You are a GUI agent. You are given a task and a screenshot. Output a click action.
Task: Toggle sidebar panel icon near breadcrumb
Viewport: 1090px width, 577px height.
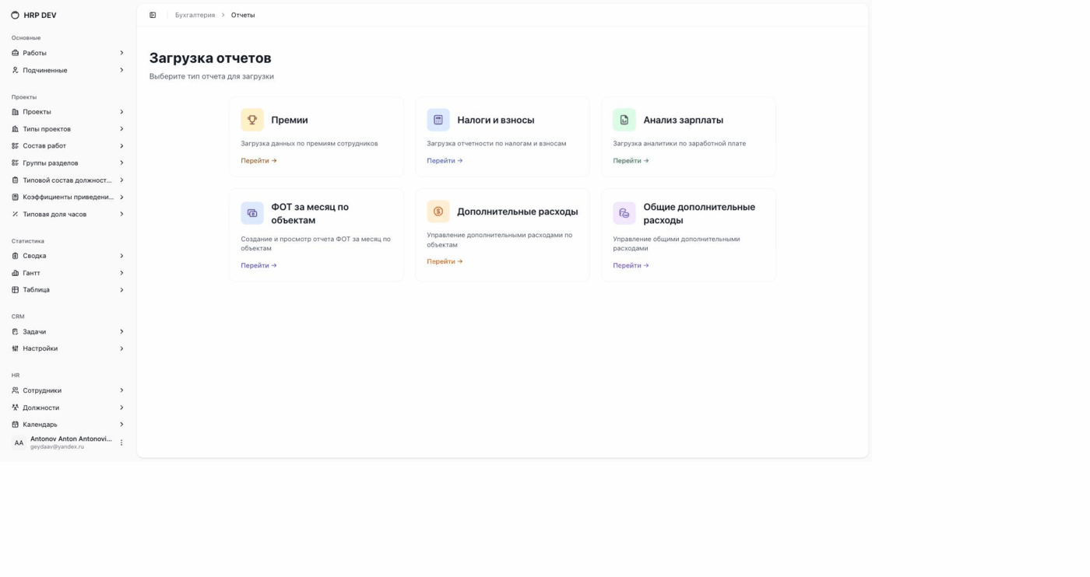[x=153, y=15]
